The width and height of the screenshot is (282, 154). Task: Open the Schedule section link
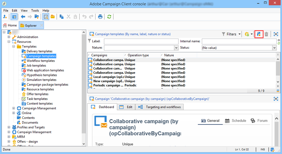235,121
